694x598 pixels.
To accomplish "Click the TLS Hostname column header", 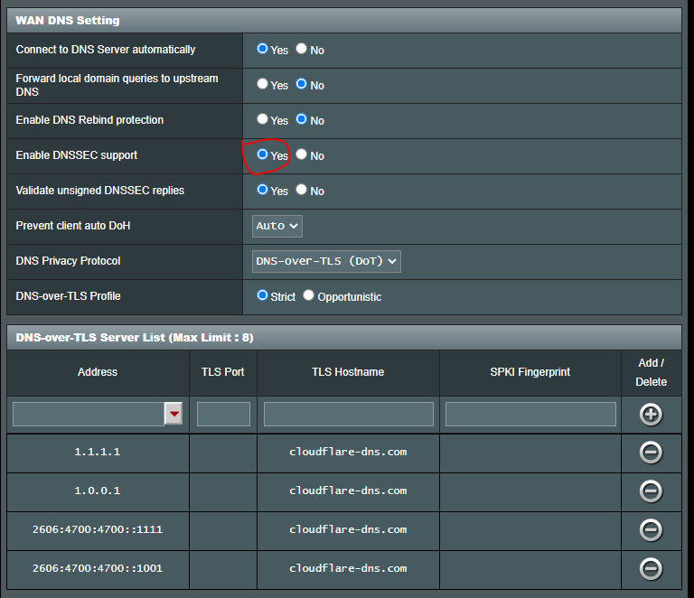I will click(x=348, y=372).
